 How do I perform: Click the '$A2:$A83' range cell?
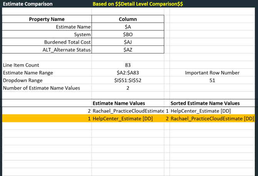128,73
